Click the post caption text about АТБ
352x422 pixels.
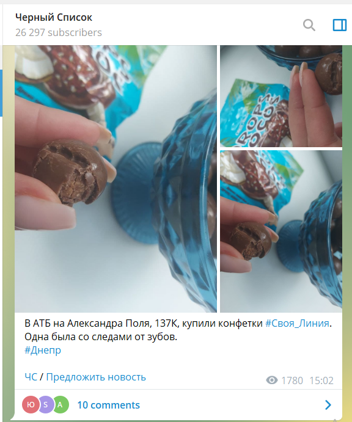[178, 330]
